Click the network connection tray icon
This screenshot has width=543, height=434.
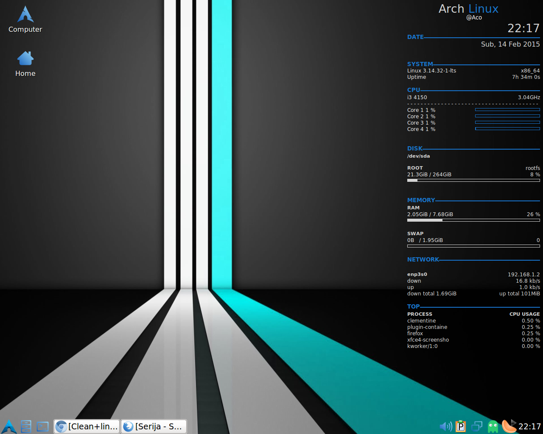(477, 426)
